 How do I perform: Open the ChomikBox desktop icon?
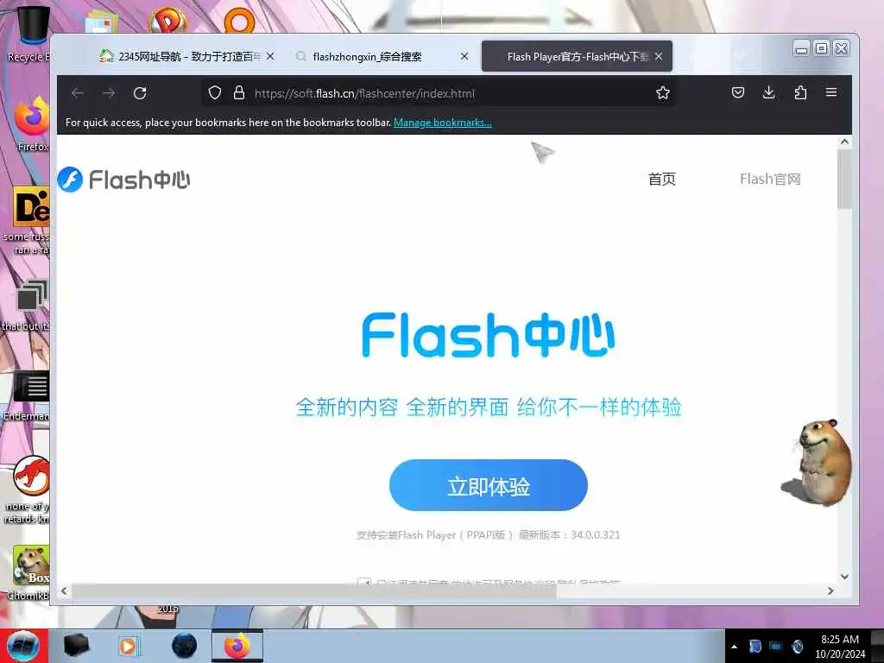30,572
